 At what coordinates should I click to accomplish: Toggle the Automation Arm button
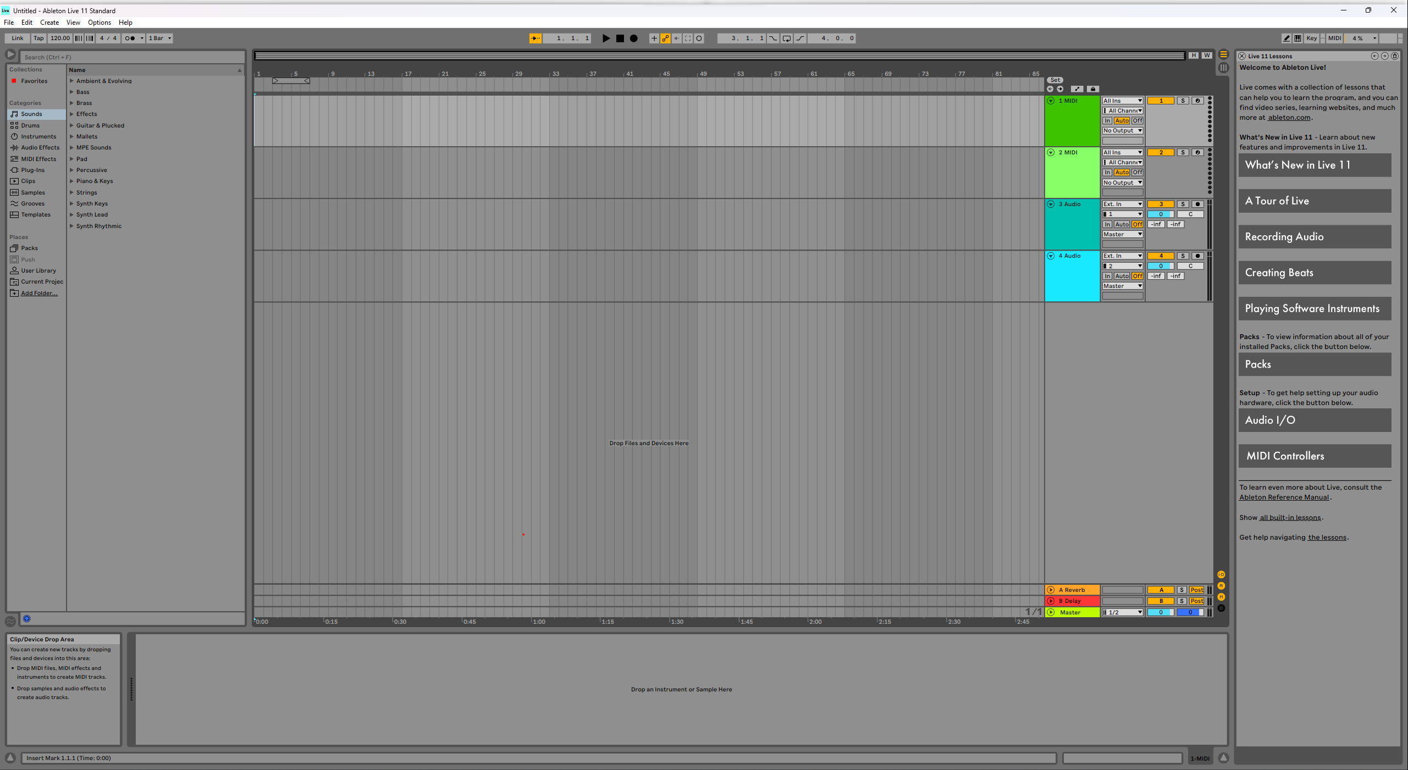tap(665, 38)
